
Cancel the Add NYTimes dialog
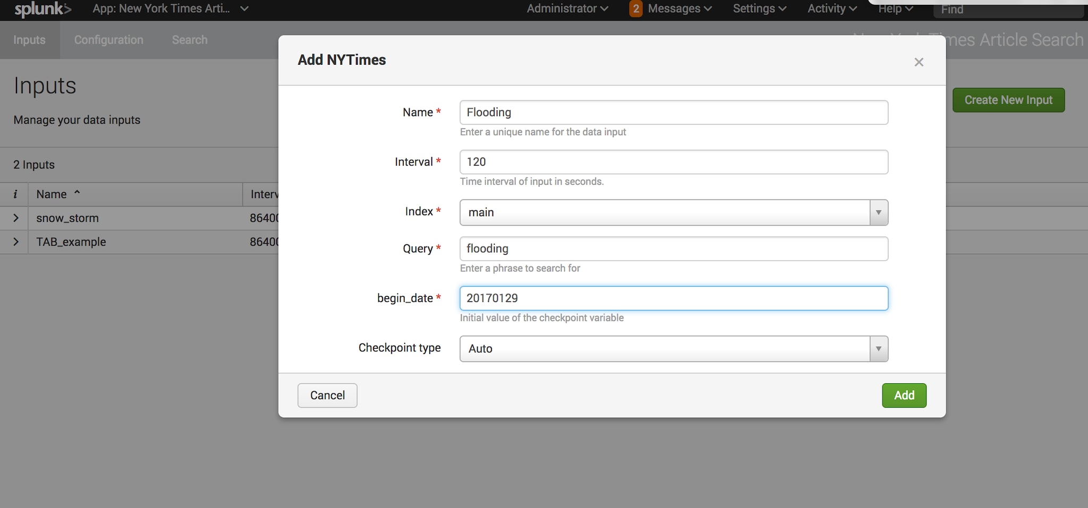pos(327,395)
